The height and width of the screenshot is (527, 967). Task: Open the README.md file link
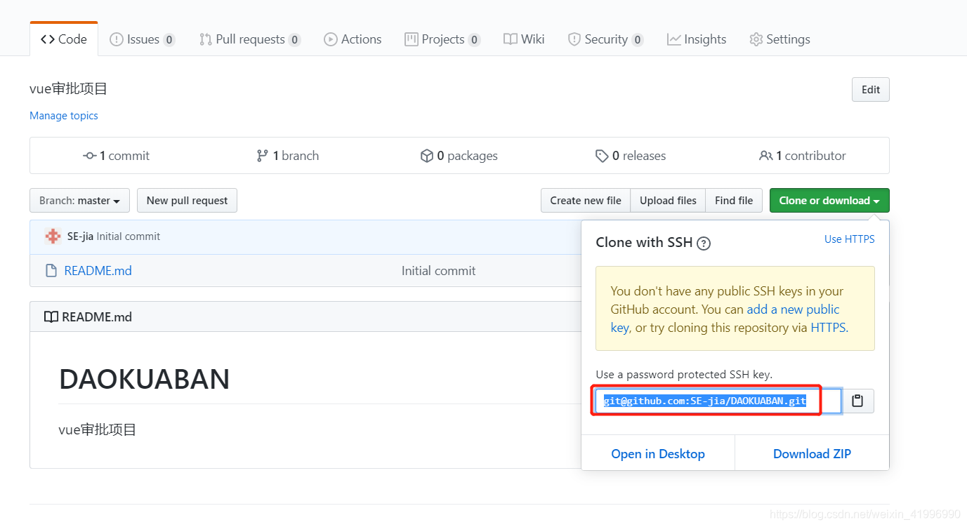coord(98,271)
